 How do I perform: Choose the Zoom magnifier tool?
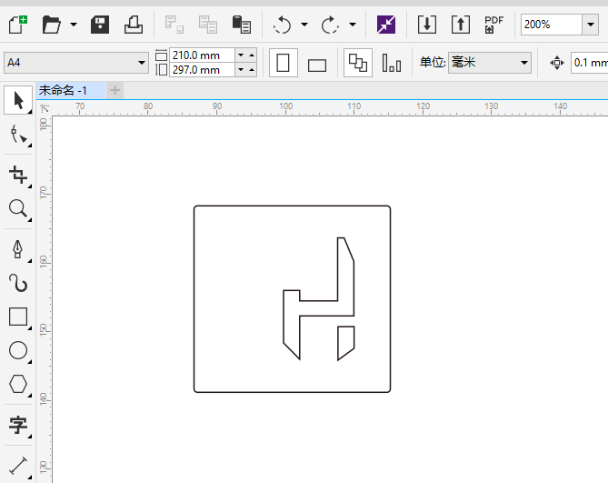(x=18, y=209)
